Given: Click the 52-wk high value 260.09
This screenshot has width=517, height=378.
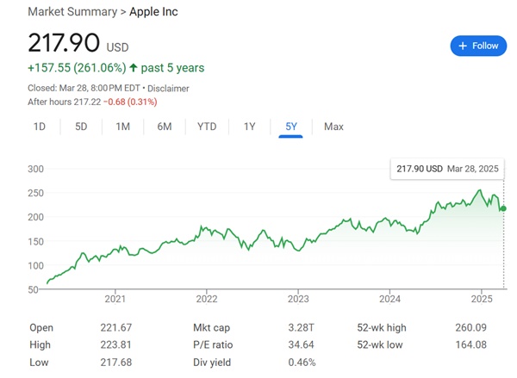Looking at the screenshot, I should [470, 327].
